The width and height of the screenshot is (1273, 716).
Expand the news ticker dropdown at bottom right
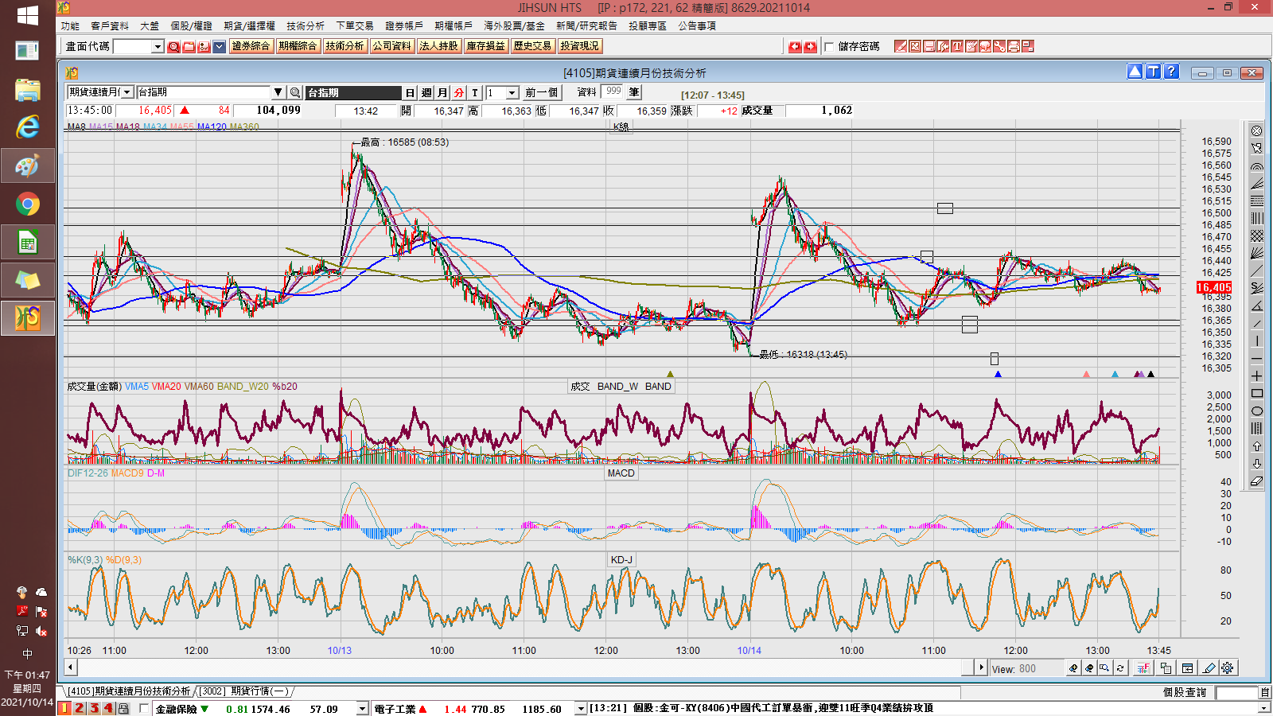click(1264, 708)
